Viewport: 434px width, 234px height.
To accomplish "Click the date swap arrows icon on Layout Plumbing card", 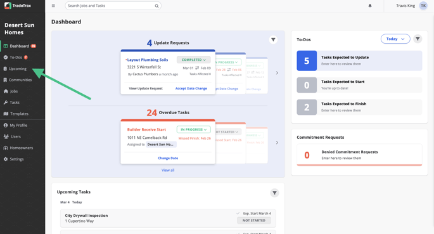I will [197, 68].
